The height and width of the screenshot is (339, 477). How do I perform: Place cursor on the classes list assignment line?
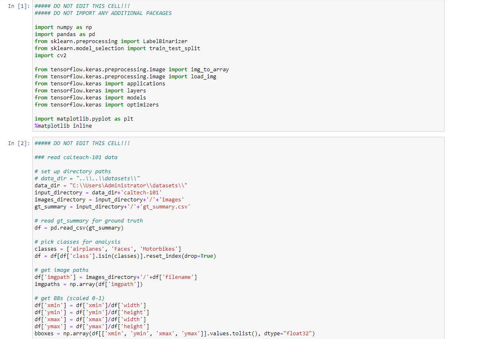pyautogui.click(x=108, y=249)
